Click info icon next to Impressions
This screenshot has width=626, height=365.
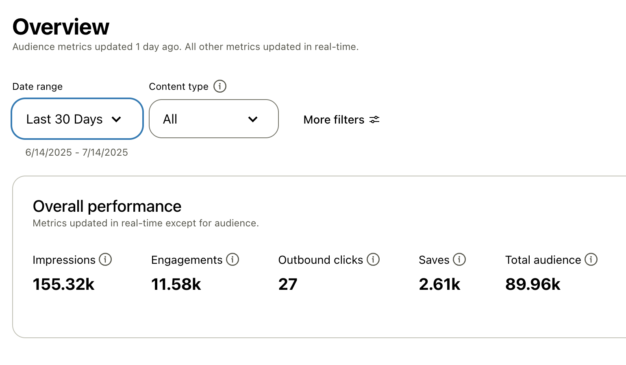pyautogui.click(x=105, y=259)
